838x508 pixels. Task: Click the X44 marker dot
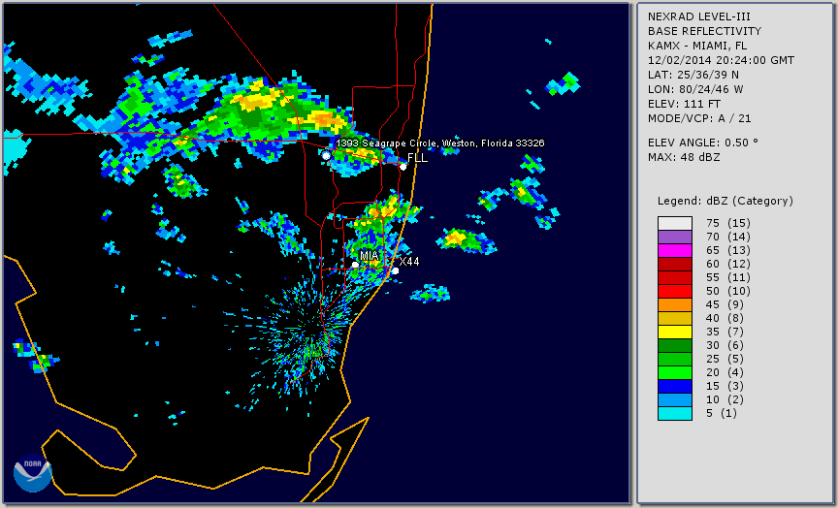[395, 270]
